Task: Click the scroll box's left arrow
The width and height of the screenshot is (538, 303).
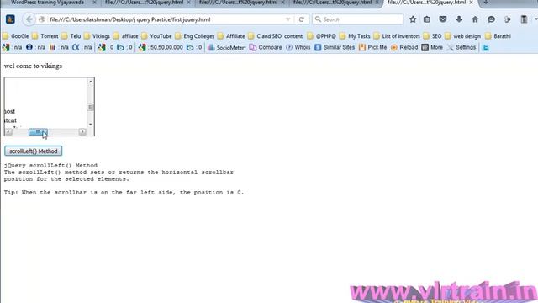Action: (8, 132)
